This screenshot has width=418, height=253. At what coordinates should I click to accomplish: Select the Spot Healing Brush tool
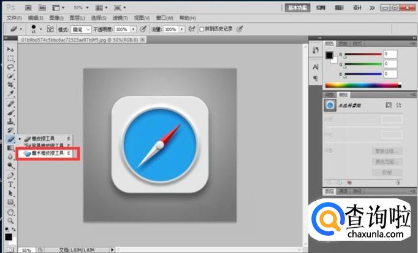pyautogui.click(x=10, y=104)
